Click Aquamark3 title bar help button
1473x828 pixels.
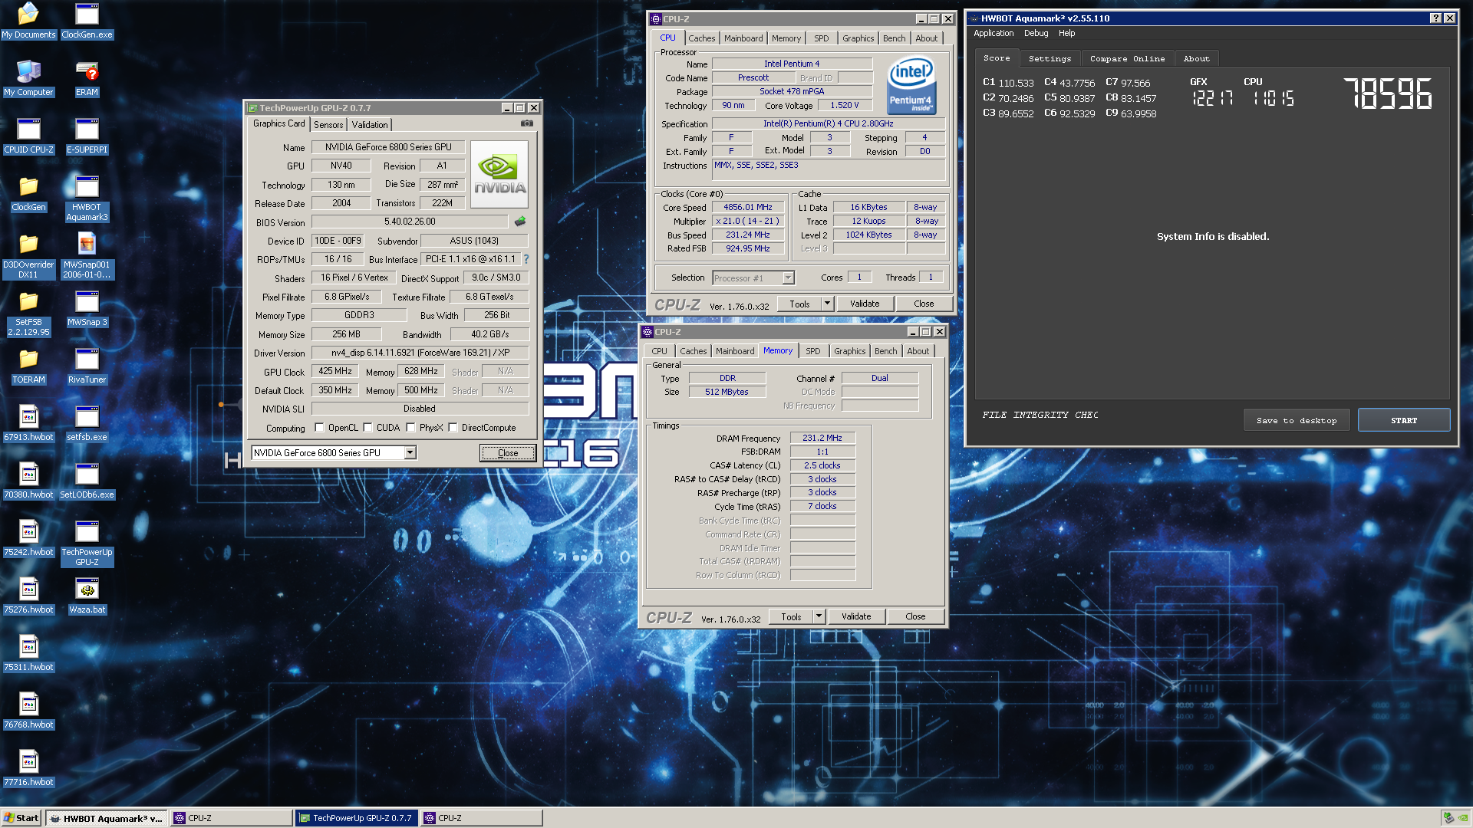pos(1435,18)
